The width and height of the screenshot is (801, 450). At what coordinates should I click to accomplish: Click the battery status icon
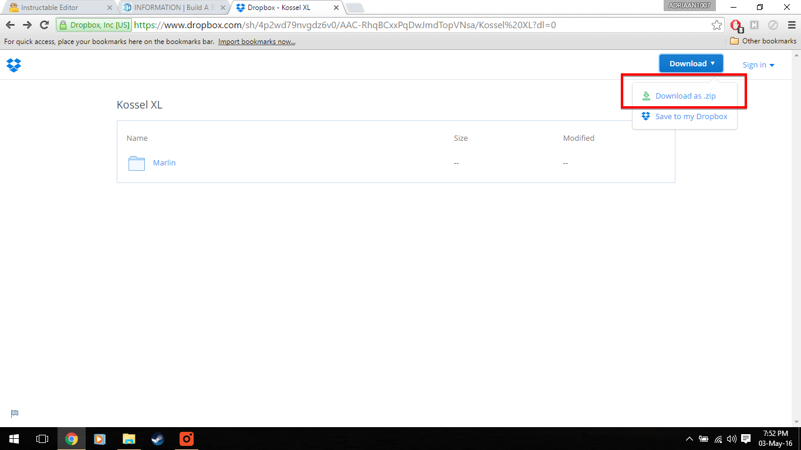pos(703,439)
